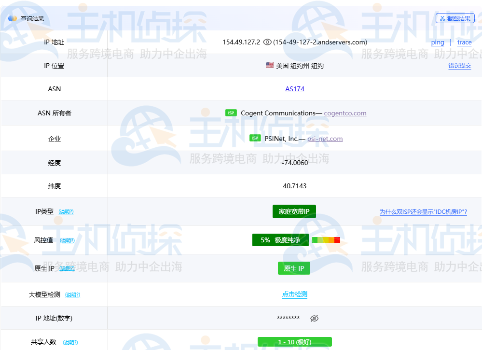Reveal the masked numeric IP via crossed-eye icon
The image size is (482, 350).
(314, 318)
